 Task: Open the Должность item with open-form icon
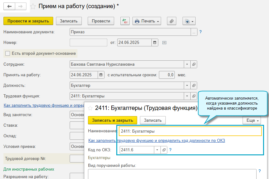[x=194, y=85]
